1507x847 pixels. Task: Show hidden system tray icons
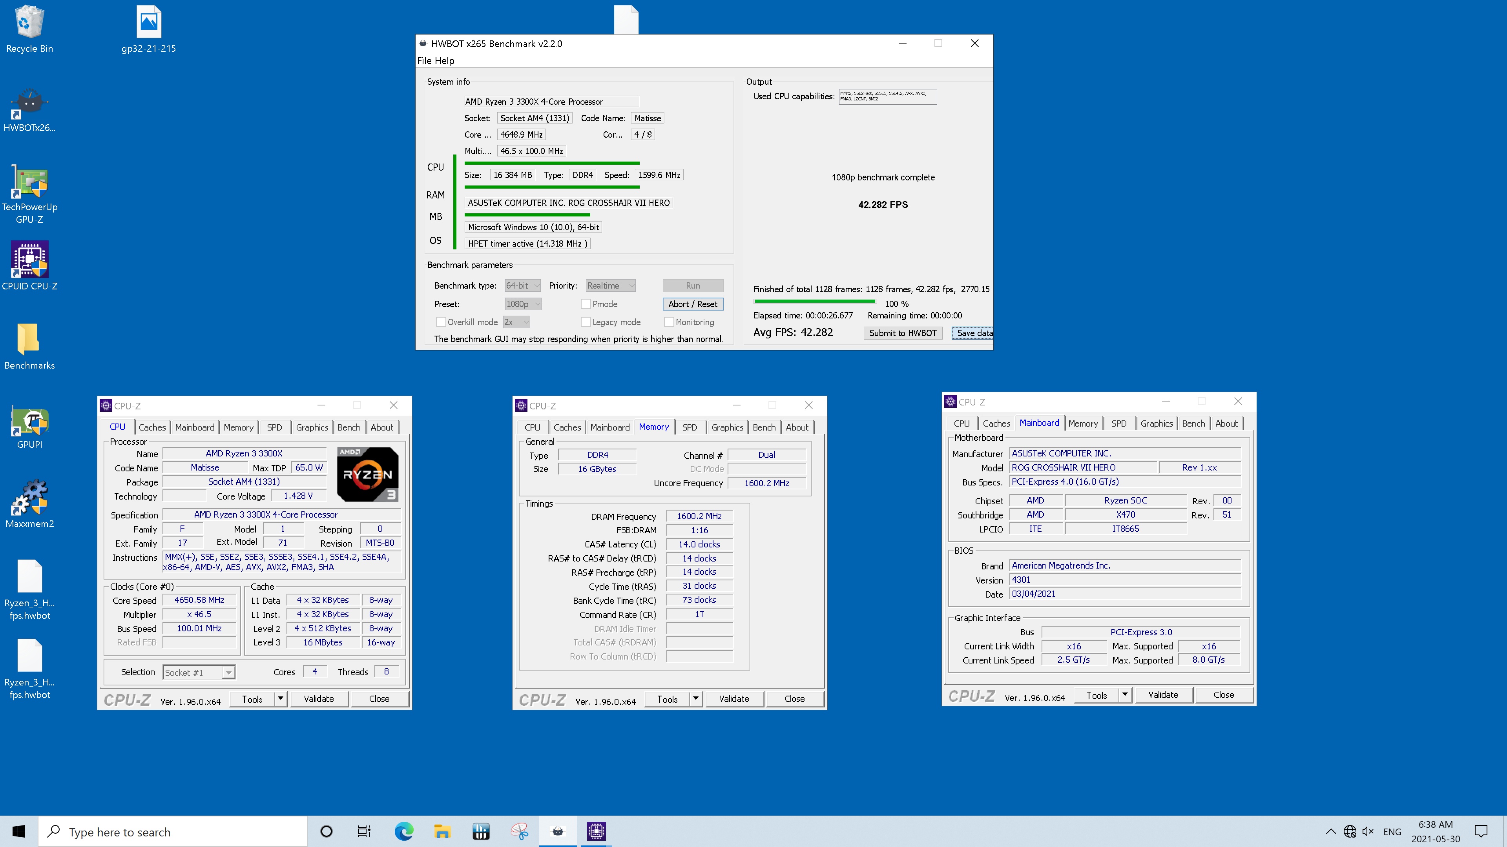pos(1330,831)
